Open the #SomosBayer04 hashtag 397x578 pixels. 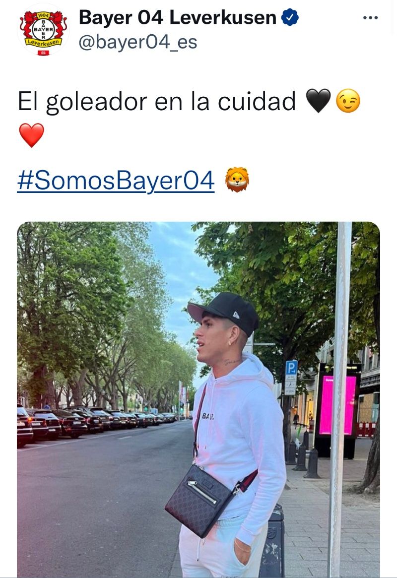click(x=116, y=180)
